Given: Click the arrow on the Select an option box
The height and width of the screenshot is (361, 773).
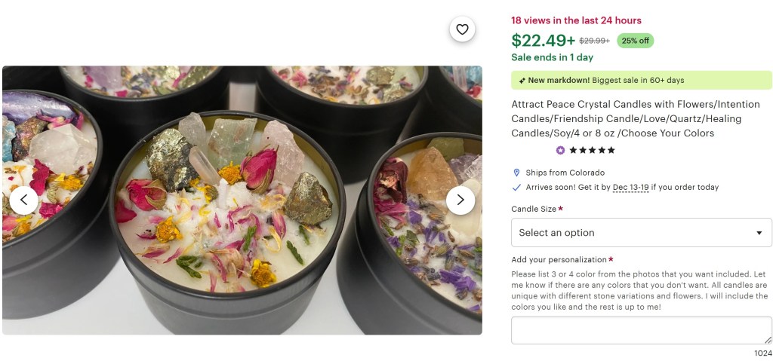Looking at the screenshot, I should (759, 233).
